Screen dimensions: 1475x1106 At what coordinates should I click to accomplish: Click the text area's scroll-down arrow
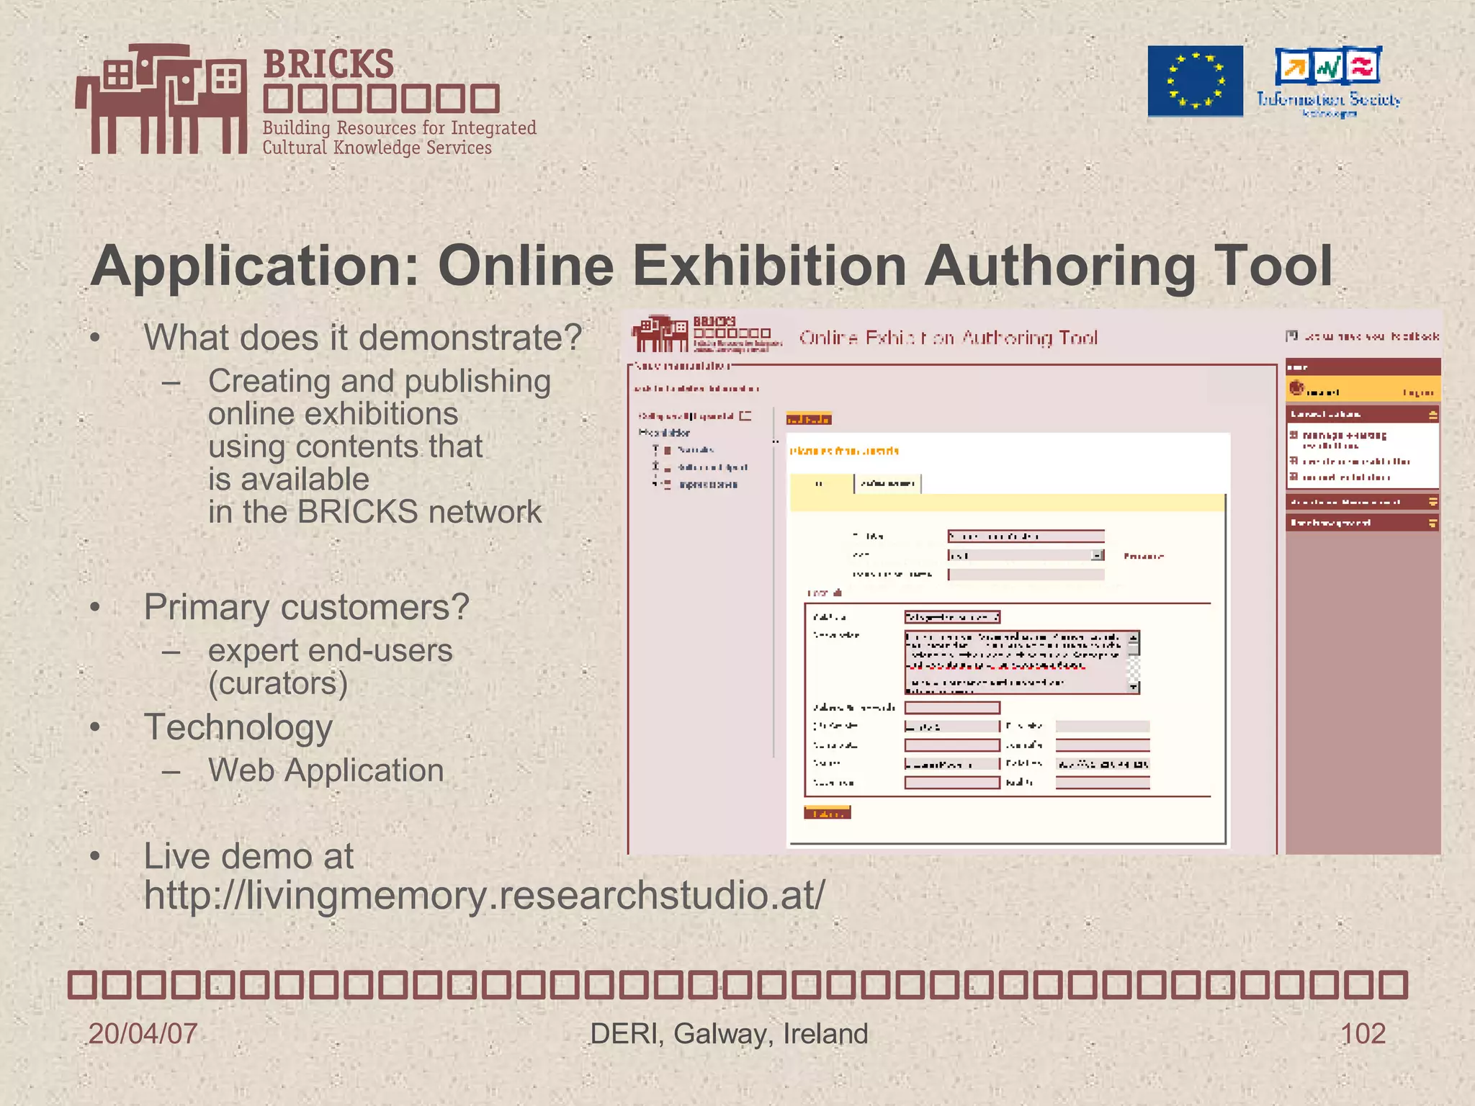coord(1134,688)
